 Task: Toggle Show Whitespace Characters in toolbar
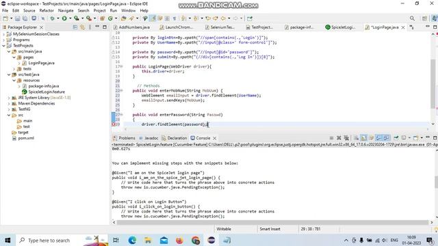(175, 18)
